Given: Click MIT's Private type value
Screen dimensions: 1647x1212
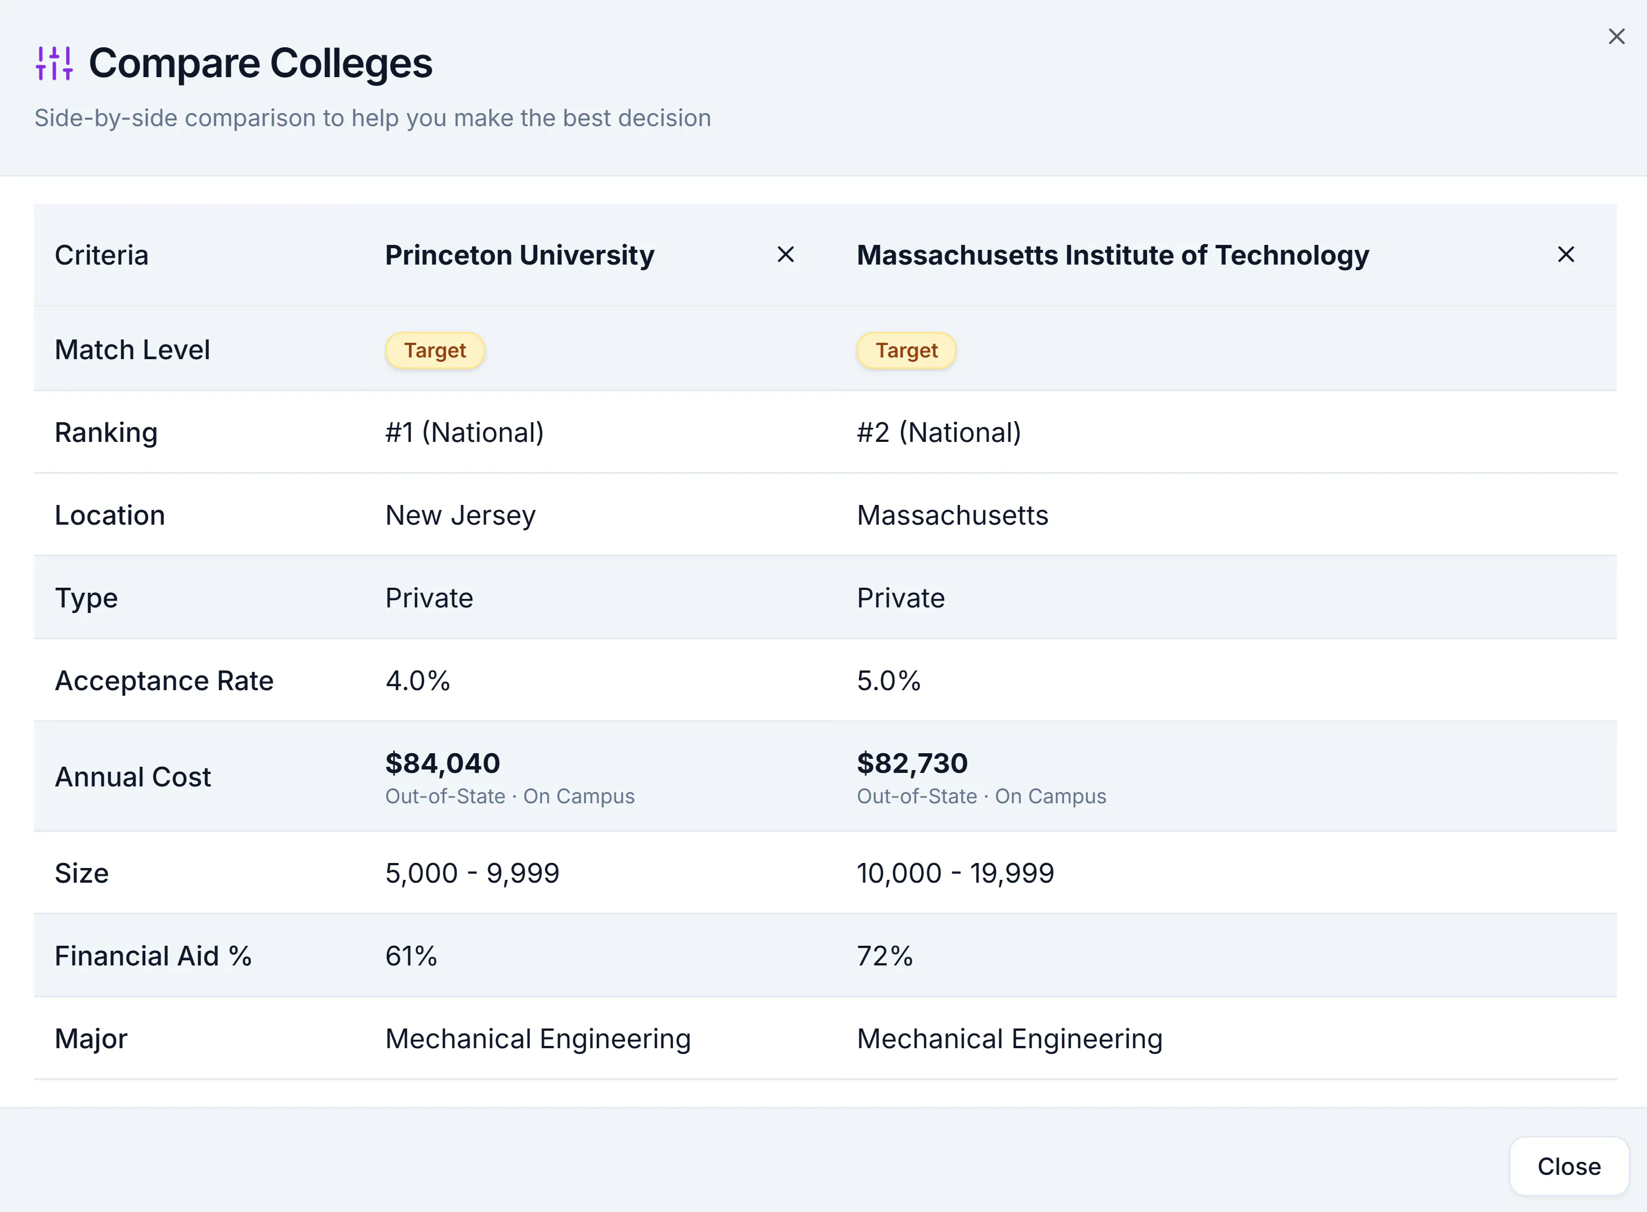Looking at the screenshot, I should 901,598.
